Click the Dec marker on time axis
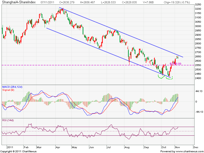 click(x=196, y=147)
